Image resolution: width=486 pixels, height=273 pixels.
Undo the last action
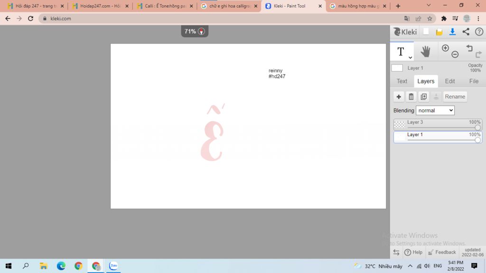[469, 48]
